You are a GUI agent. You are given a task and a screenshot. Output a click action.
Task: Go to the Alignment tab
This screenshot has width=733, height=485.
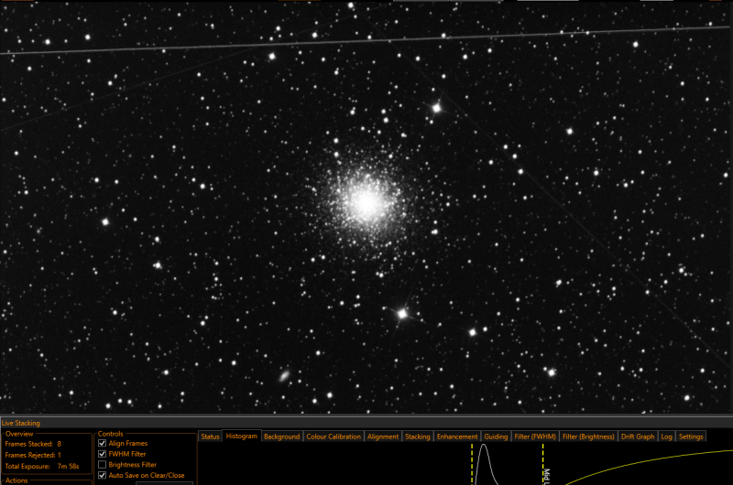pyautogui.click(x=383, y=436)
